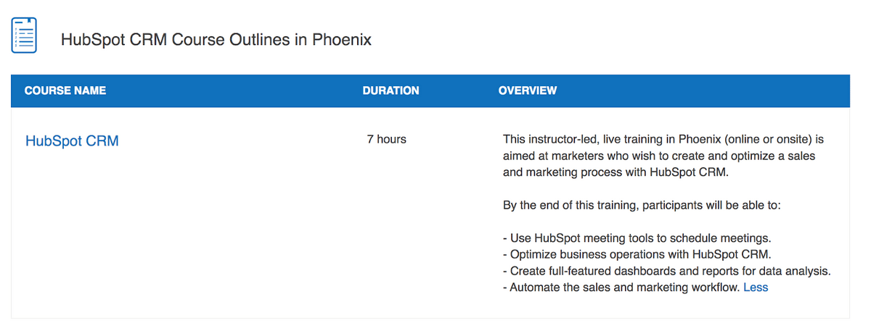Click the COURSE NAME column header
The image size is (871, 336).
coord(65,91)
